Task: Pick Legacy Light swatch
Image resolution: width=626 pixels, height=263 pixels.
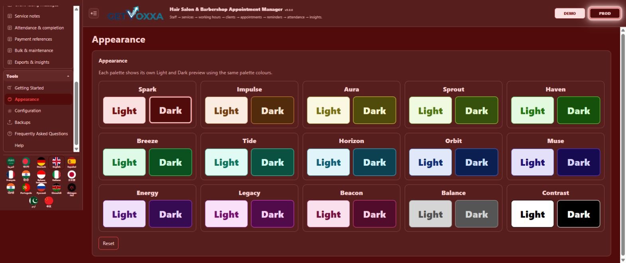Action: click(x=226, y=214)
